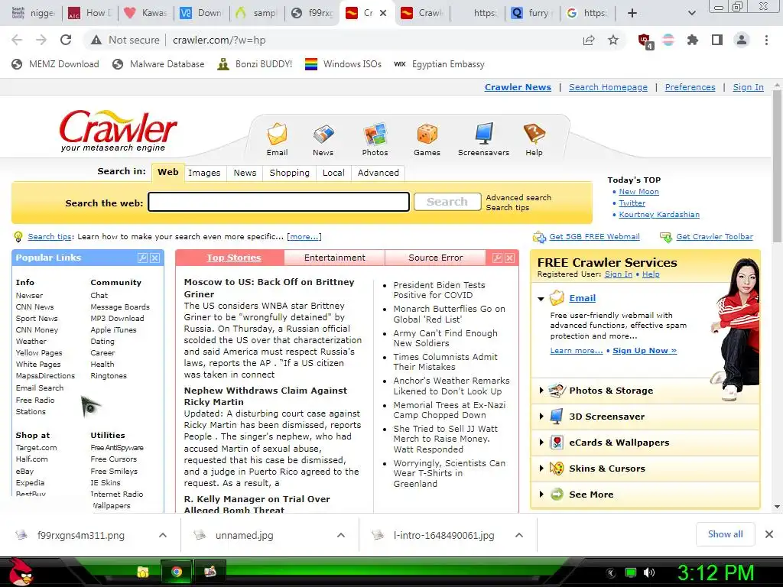Collapse the Email service section
The height and width of the screenshot is (587, 783).
(541, 299)
